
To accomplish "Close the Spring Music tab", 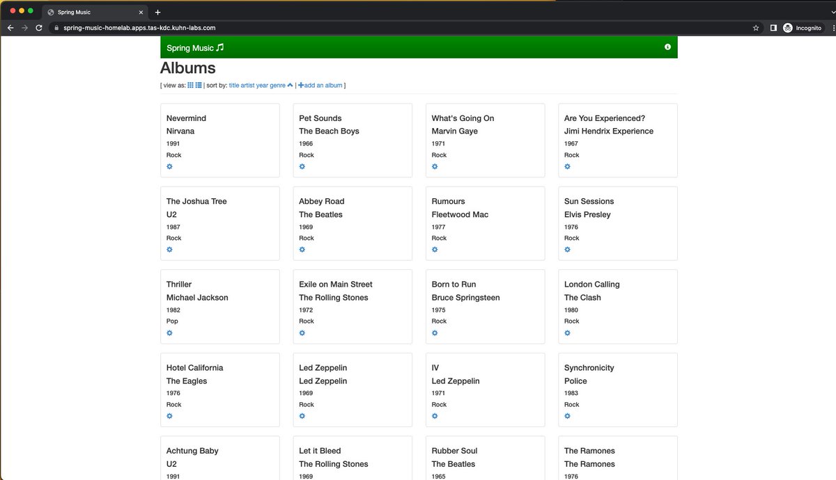I will pyautogui.click(x=140, y=12).
